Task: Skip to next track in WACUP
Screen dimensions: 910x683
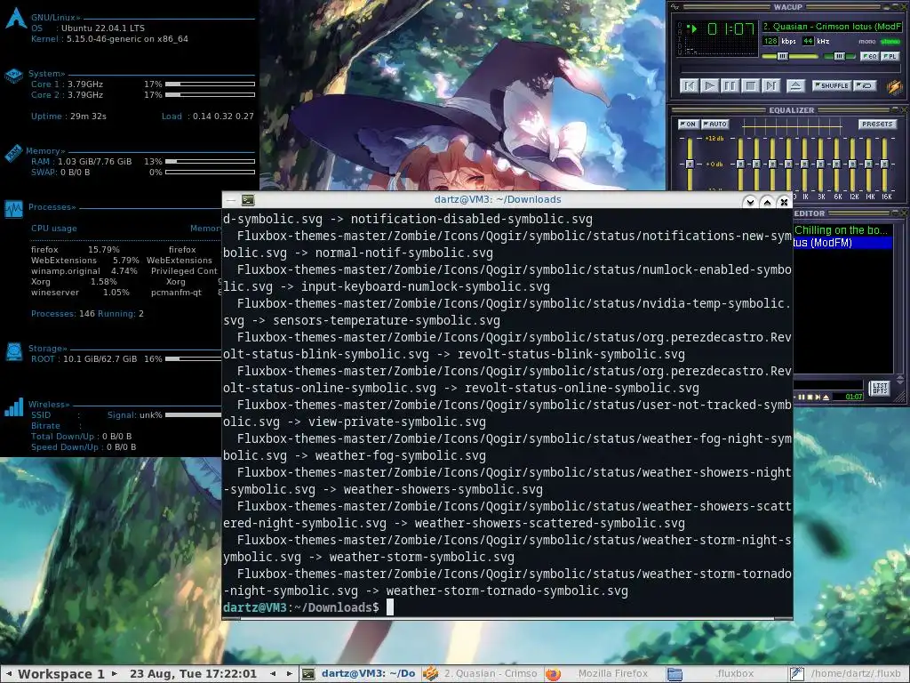Action: pos(770,86)
